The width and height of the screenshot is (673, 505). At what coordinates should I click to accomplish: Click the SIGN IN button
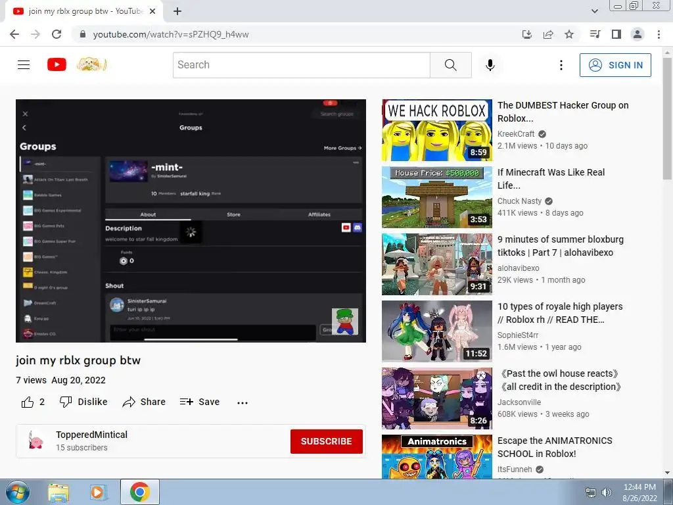(615, 65)
